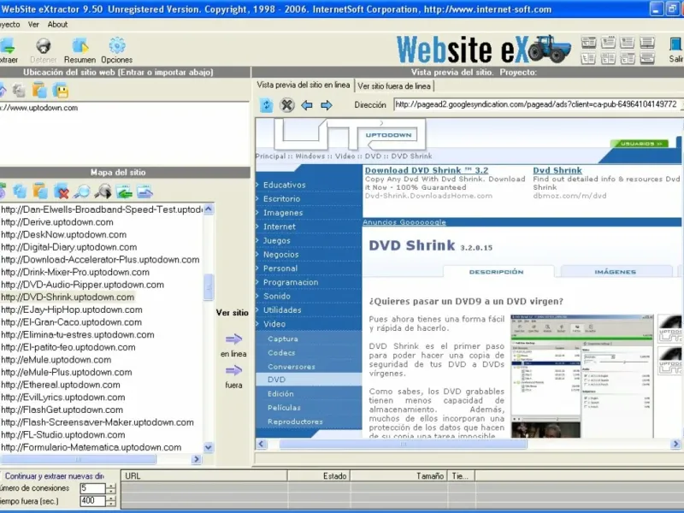This screenshot has width=684, height=513.
Task: Expand the Internet category
Action: point(280,227)
